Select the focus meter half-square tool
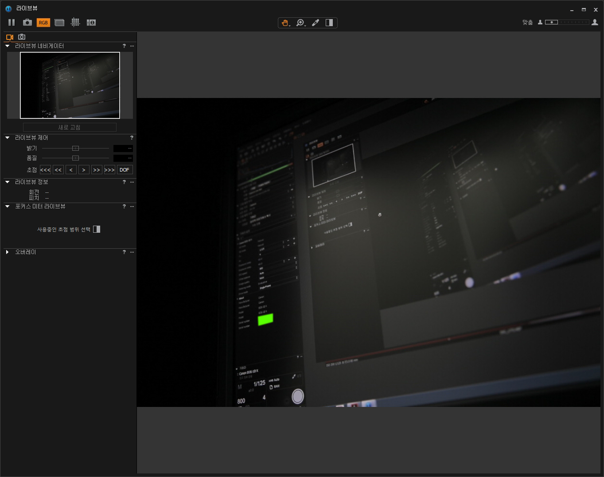 click(329, 23)
